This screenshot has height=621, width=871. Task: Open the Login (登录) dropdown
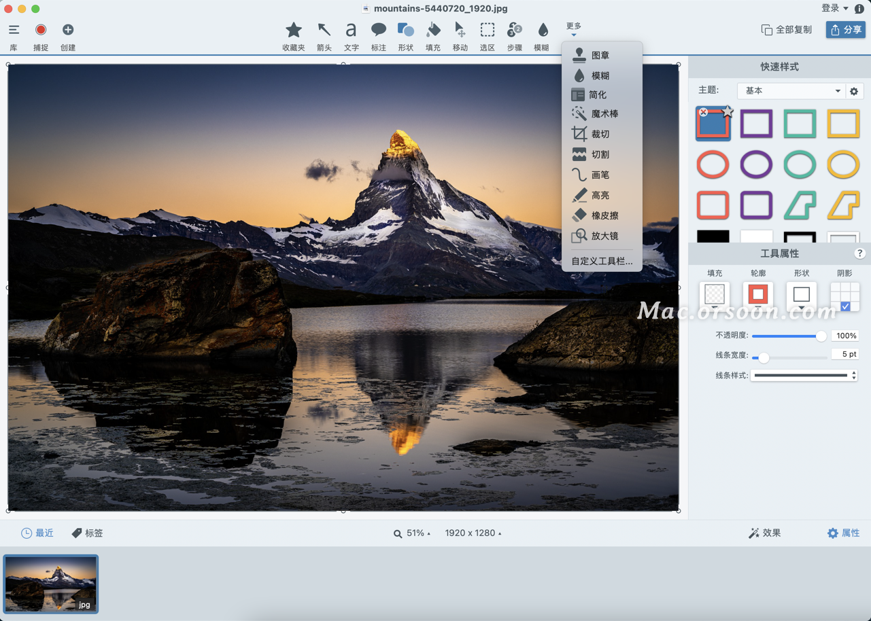(x=835, y=8)
